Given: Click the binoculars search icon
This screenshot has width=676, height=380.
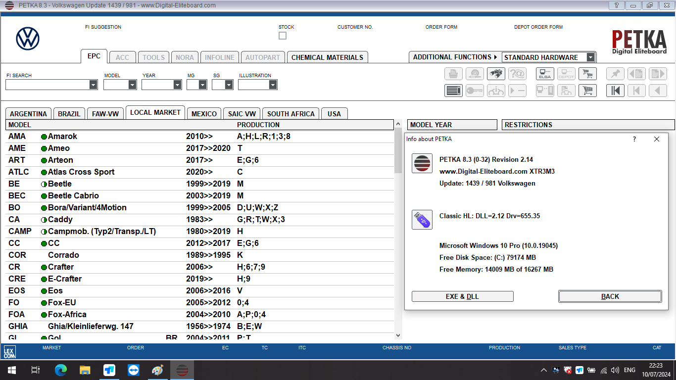Looking at the screenshot, I should (496, 74).
